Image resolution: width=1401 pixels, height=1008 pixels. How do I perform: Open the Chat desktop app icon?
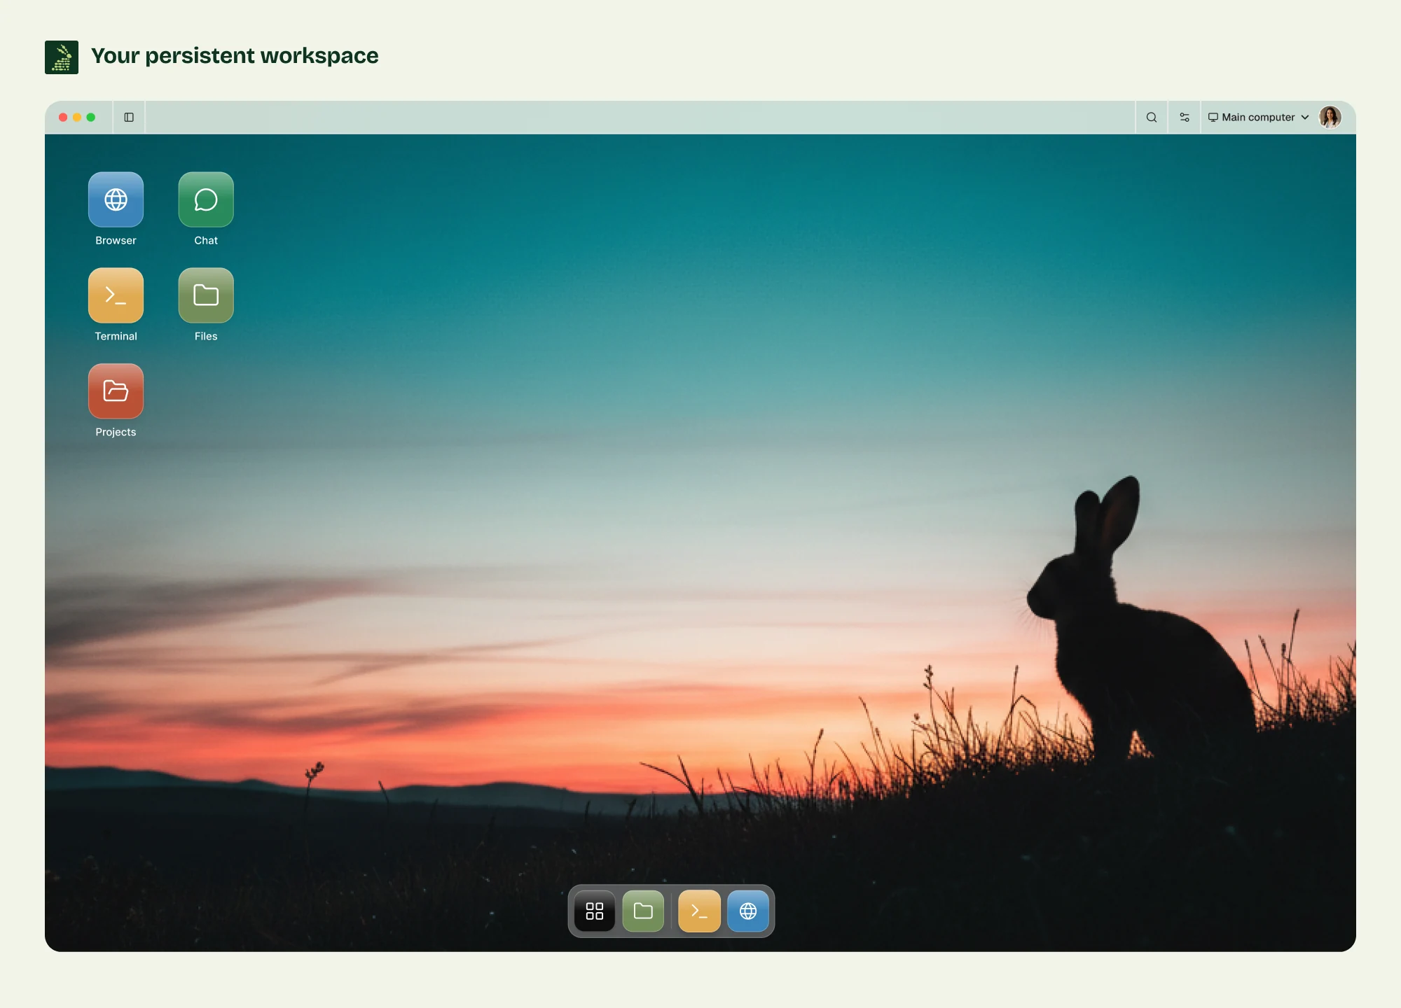pyautogui.click(x=206, y=199)
